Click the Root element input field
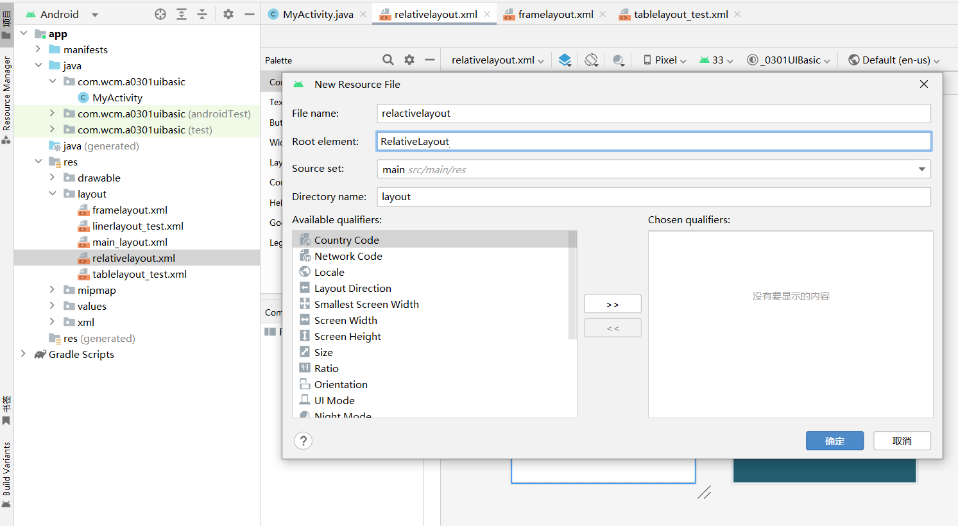 654,141
